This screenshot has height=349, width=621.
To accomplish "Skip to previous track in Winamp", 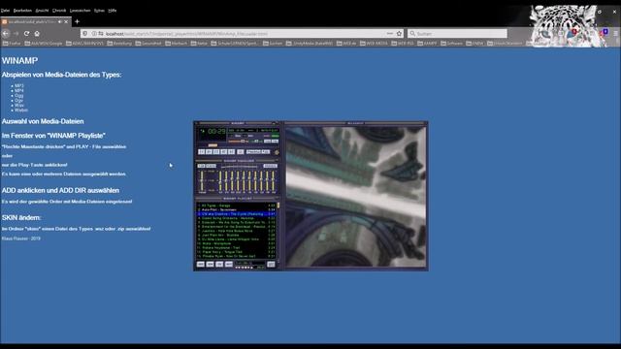I will click(201, 152).
